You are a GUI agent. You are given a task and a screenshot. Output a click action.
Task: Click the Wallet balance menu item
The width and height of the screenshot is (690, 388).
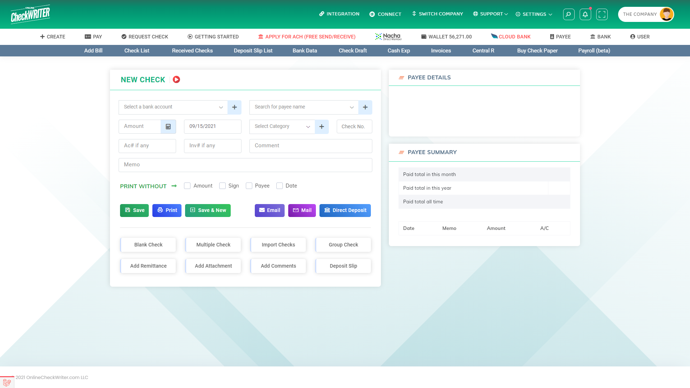click(446, 37)
